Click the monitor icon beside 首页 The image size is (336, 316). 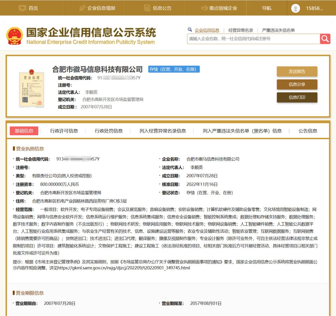[x=22, y=8]
